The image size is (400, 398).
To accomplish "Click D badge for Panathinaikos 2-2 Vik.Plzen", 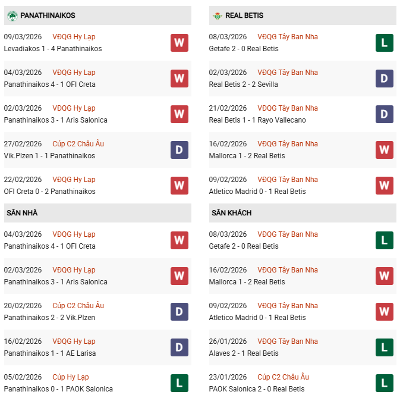I will tap(179, 312).
